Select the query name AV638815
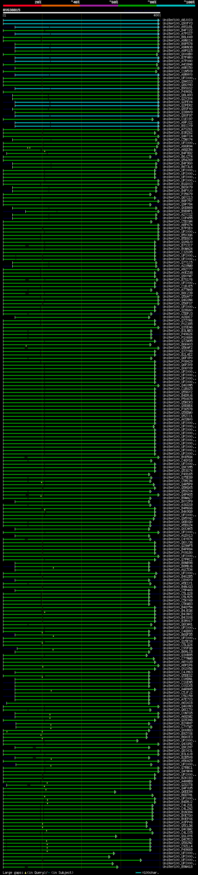 [11, 10]
